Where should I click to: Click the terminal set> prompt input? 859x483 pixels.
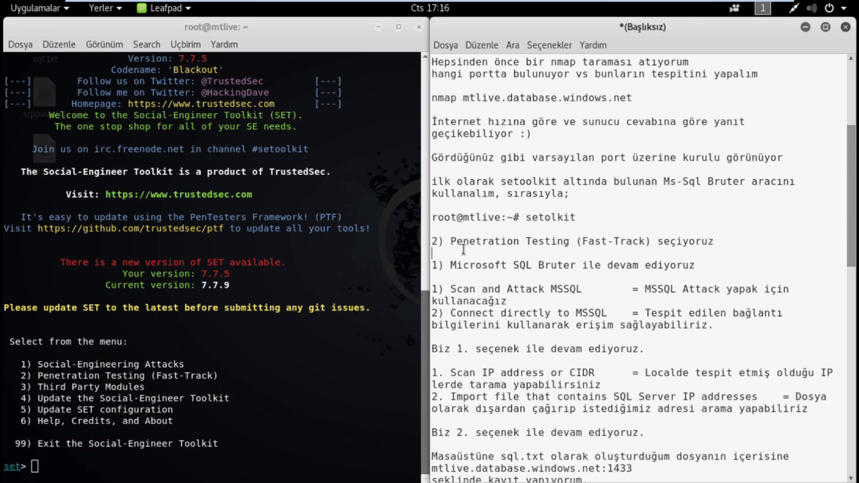(x=35, y=466)
